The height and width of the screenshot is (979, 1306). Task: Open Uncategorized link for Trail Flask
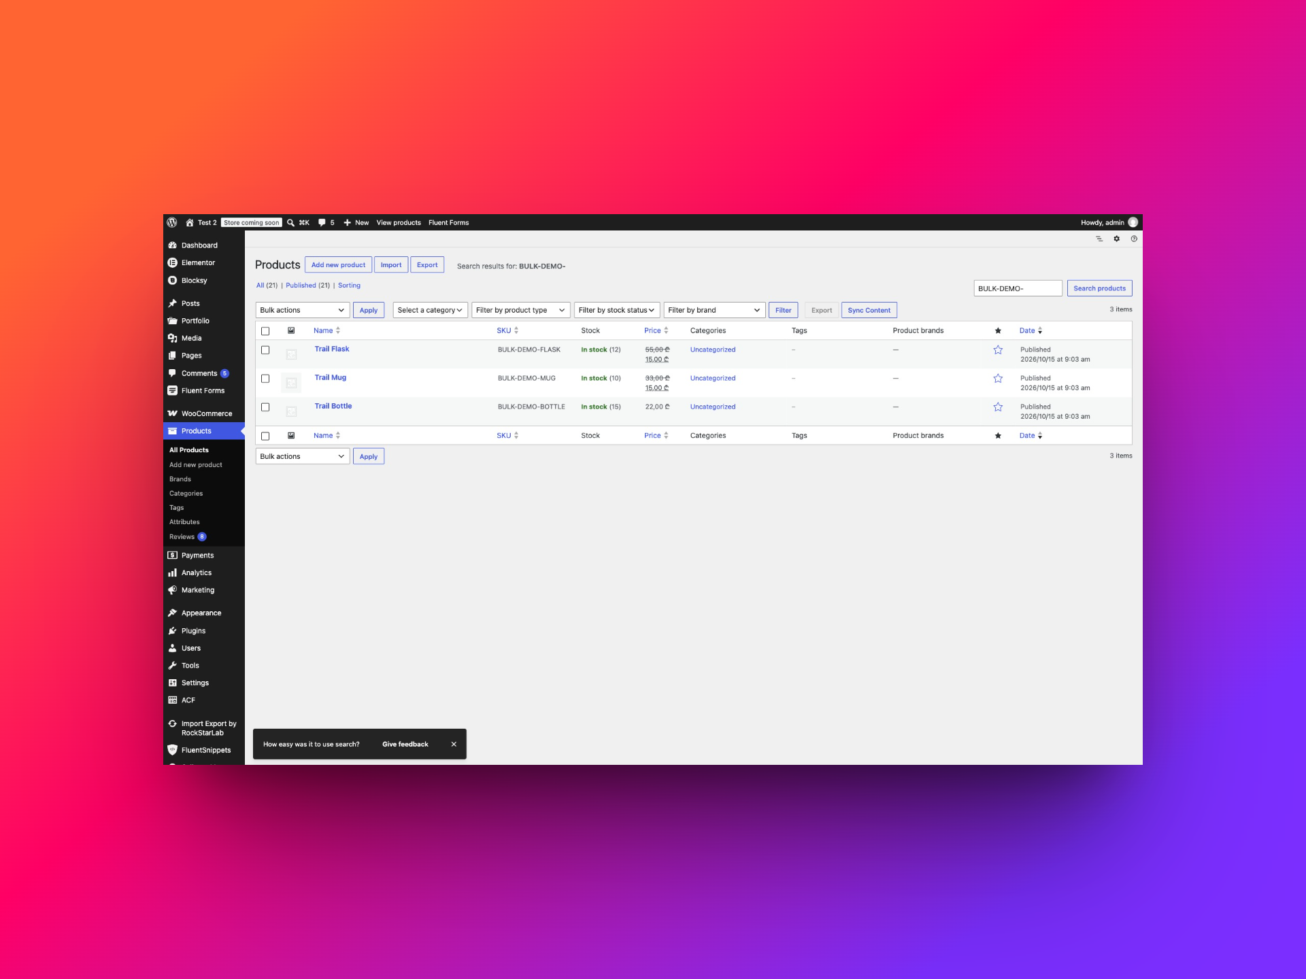pyautogui.click(x=713, y=349)
